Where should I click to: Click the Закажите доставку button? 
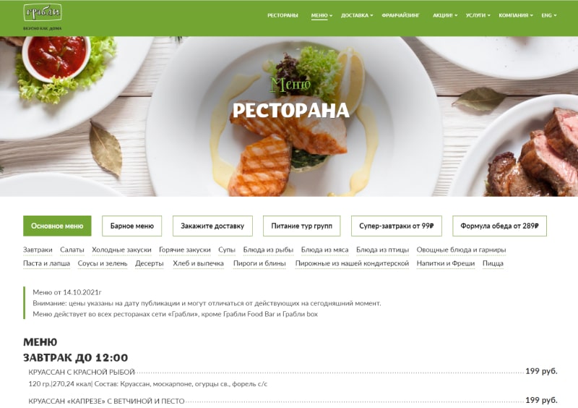pos(212,226)
